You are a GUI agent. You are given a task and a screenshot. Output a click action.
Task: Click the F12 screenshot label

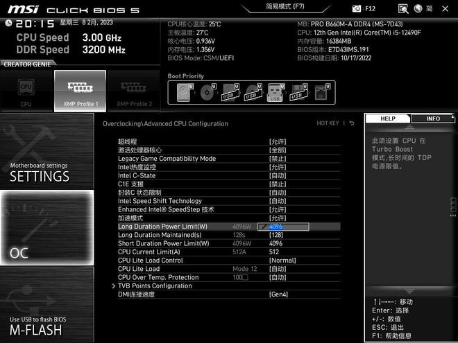pos(370,9)
